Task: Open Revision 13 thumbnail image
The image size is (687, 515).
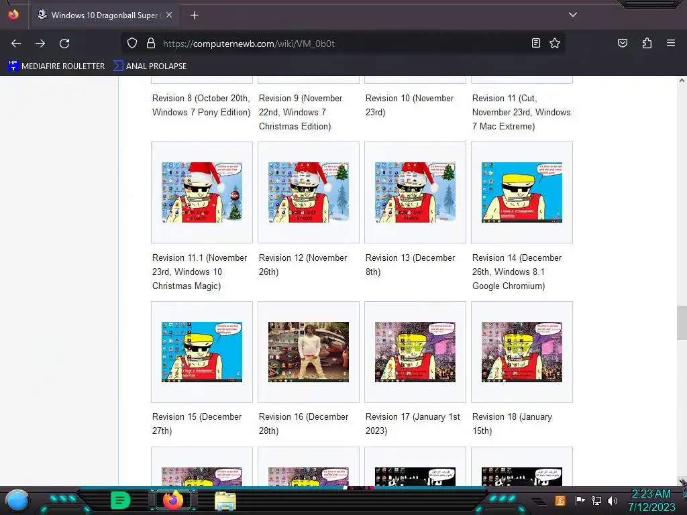Action: [415, 192]
